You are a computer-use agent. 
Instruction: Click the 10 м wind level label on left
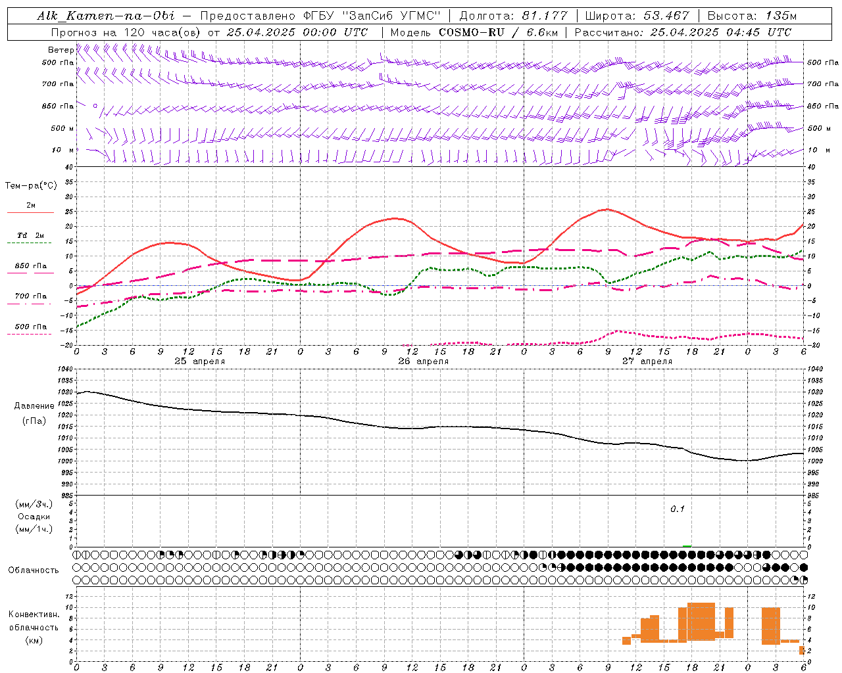tap(63, 151)
